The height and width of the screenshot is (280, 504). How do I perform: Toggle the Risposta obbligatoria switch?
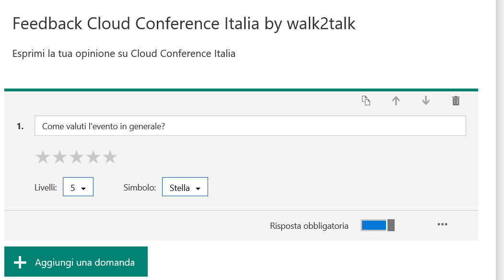point(377,225)
